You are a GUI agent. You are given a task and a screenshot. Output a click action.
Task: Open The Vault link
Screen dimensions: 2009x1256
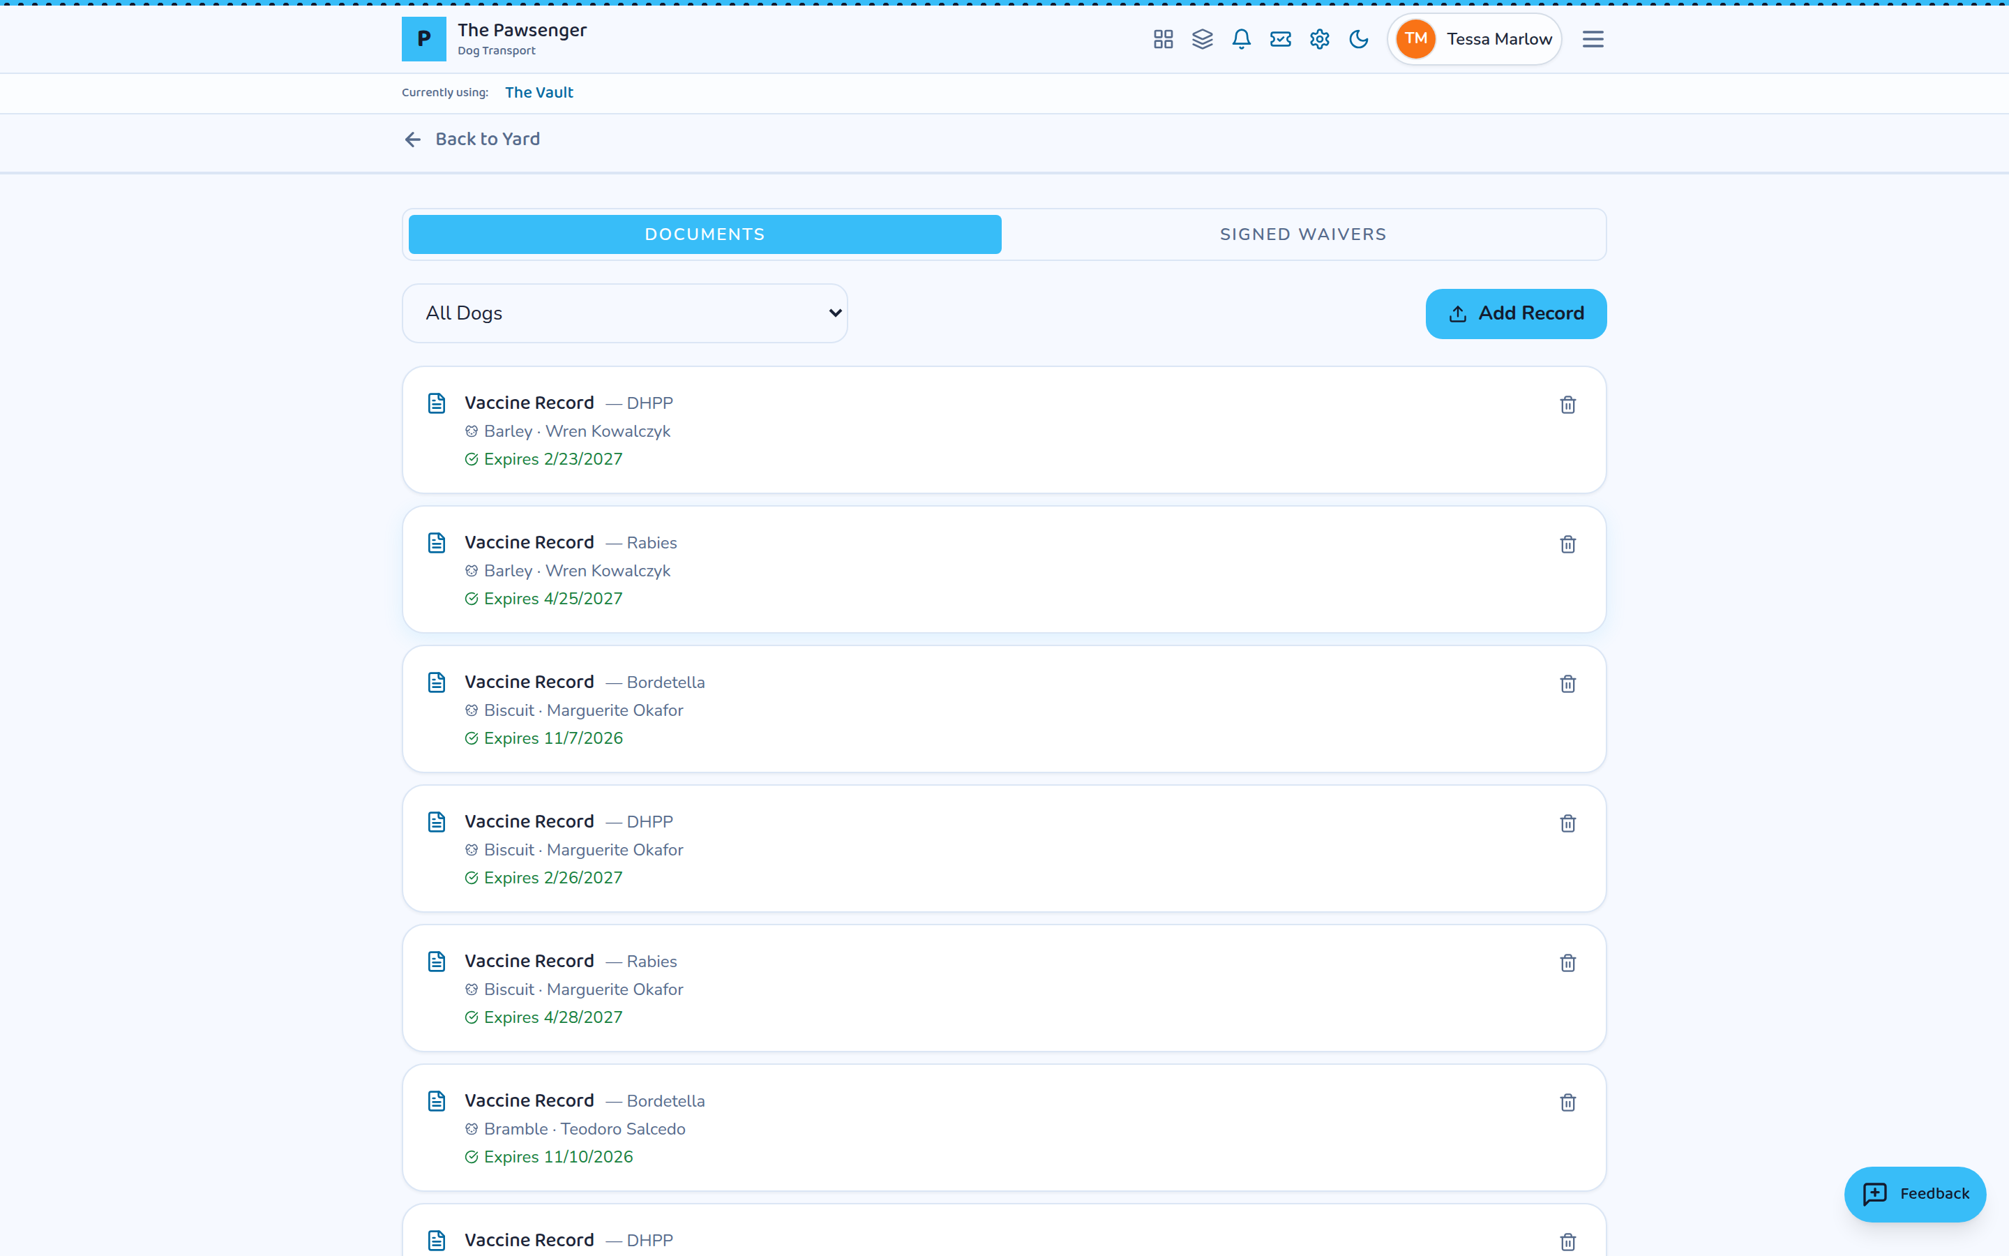click(539, 92)
